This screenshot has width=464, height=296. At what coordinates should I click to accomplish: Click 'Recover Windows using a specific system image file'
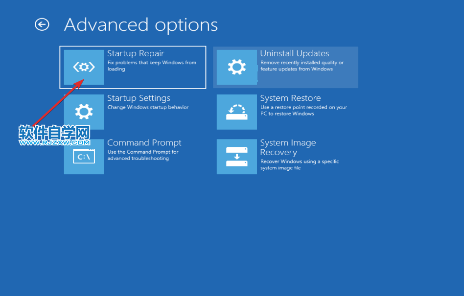pos(300,165)
